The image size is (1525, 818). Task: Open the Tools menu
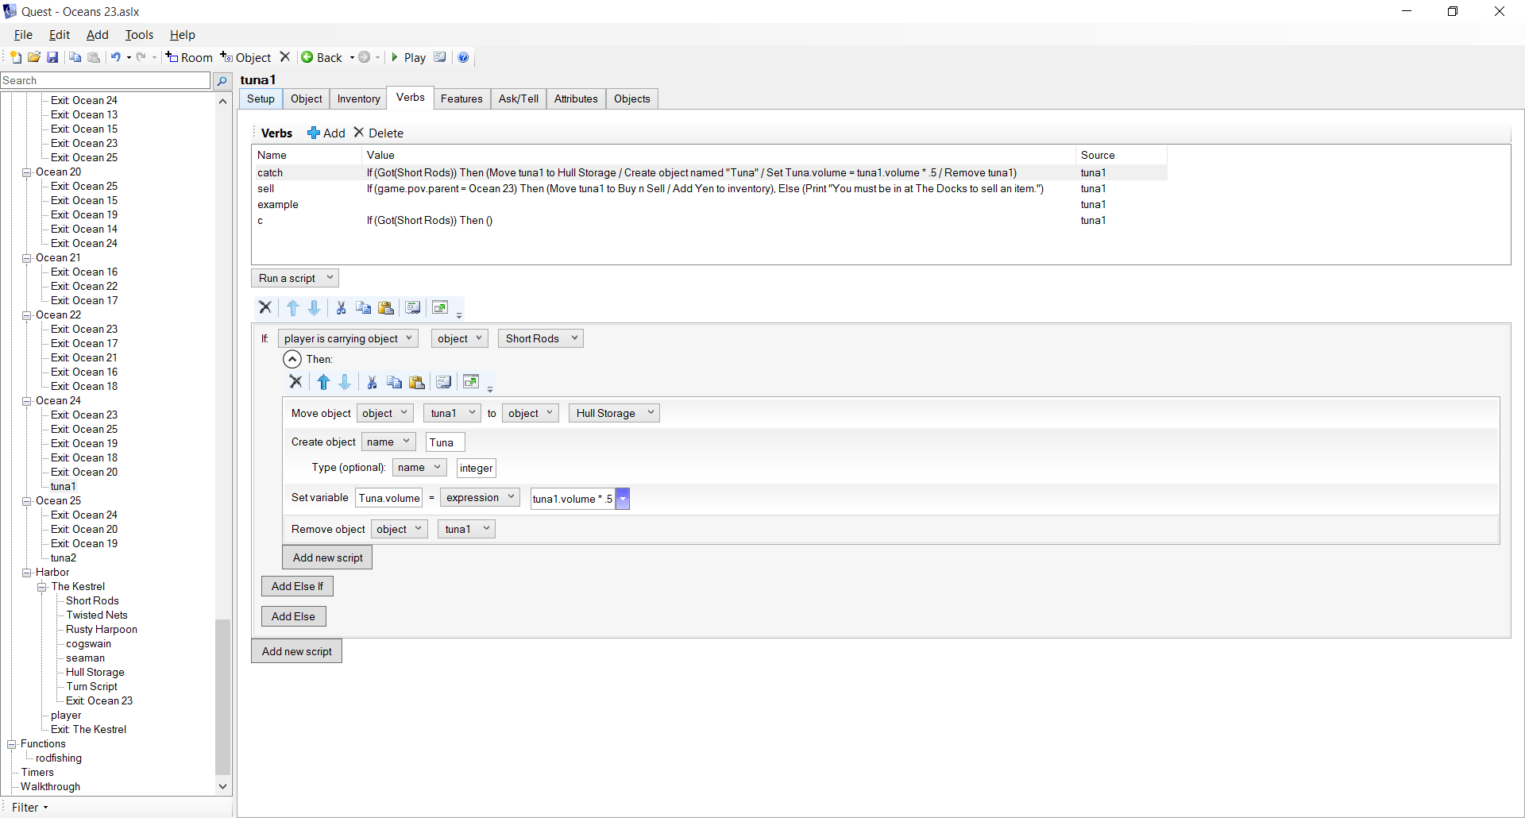[139, 35]
